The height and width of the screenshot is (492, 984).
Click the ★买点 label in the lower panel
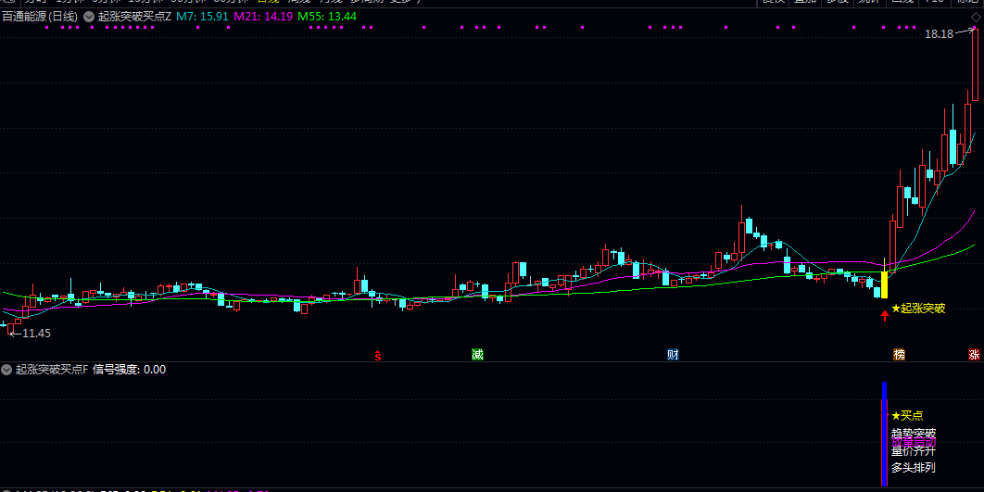tap(907, 415)
